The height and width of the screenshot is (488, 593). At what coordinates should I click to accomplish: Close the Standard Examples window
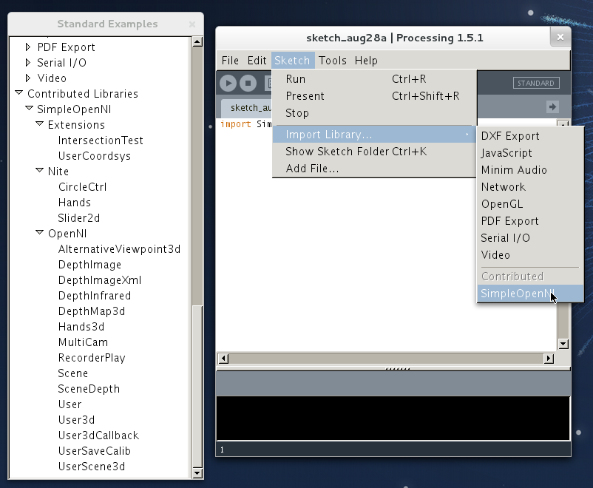click(192, 24)
